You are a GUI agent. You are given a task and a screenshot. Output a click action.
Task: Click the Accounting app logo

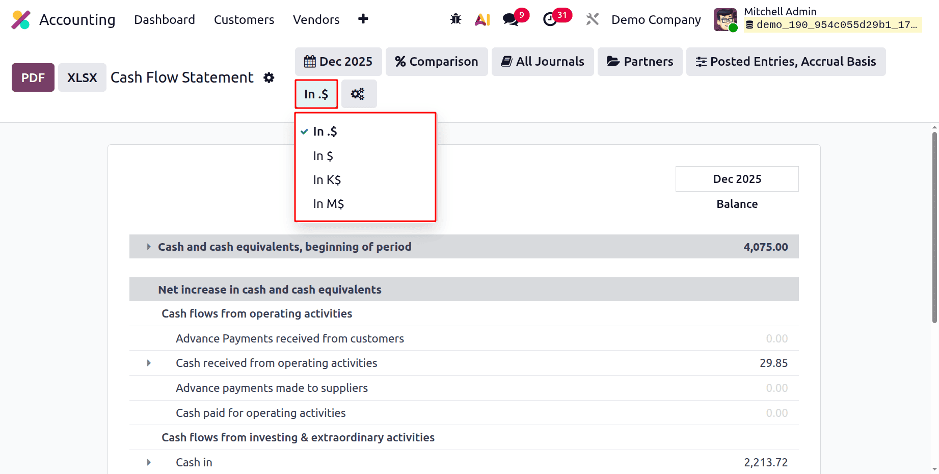click(x=21, y=19)
